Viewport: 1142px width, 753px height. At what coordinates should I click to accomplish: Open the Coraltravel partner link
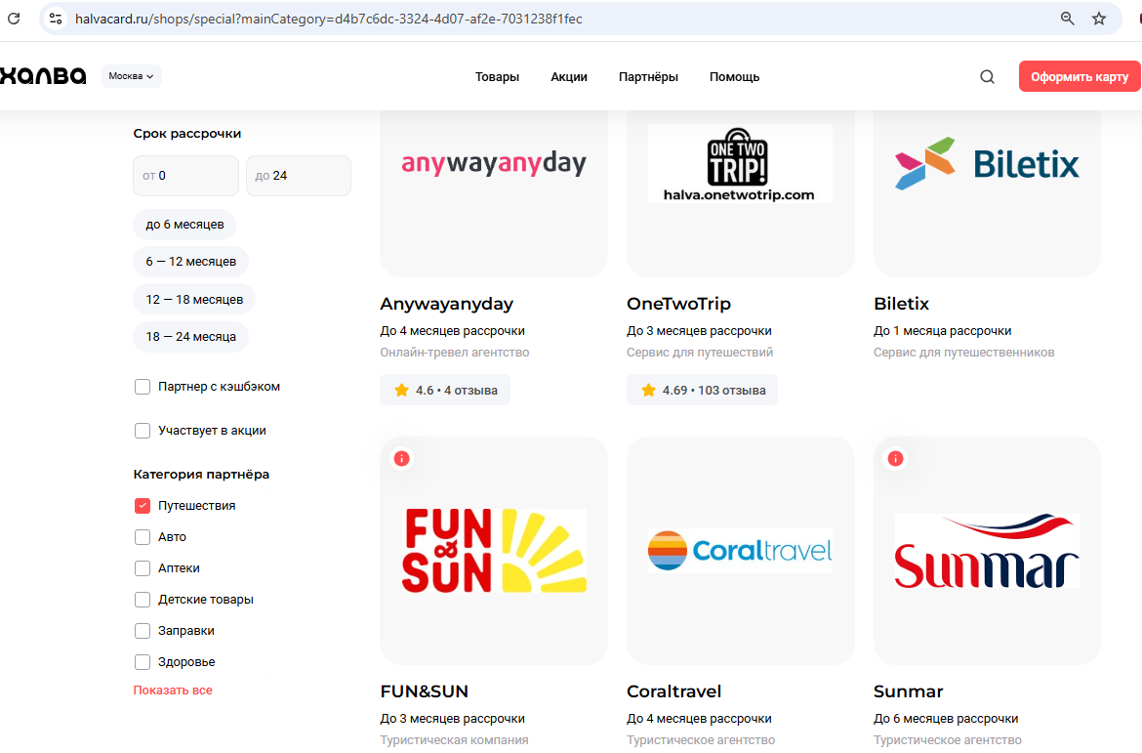click(x=673, y=691)
